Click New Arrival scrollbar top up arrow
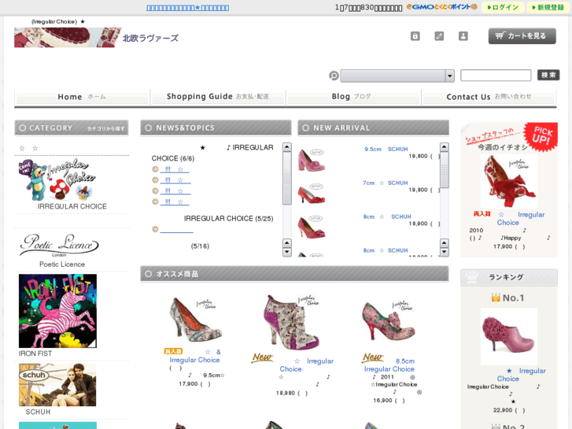Viewport: 572px width, 429px height. pyautogui.click(x=444, y=147)
